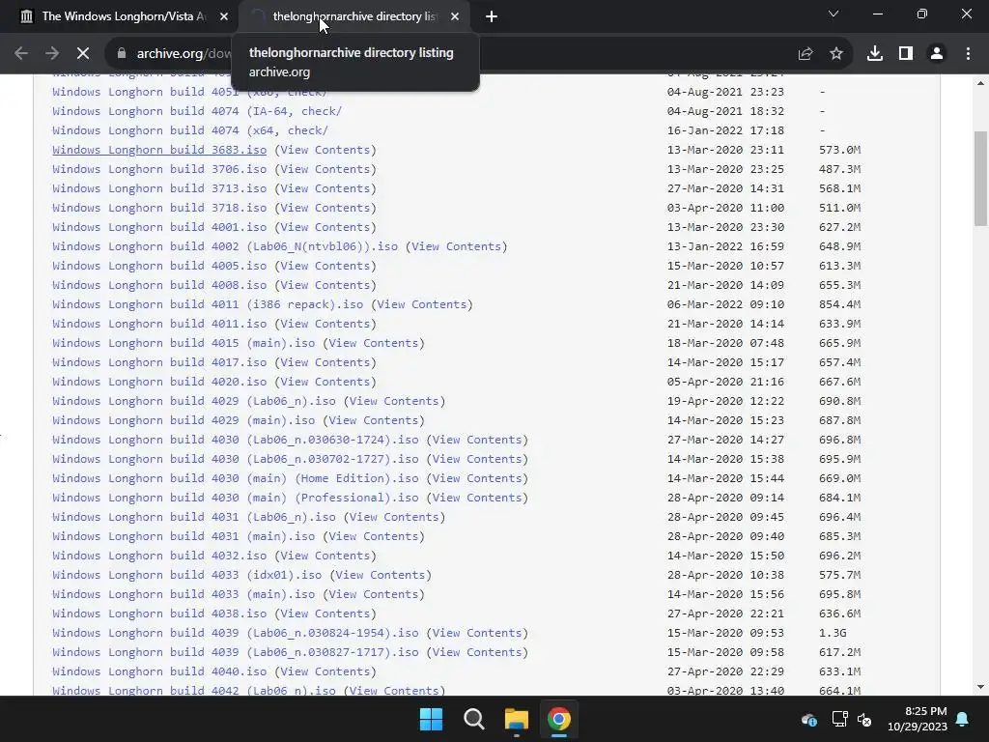989x742 pixels.
Task: Open File Explorer from taskbar
Action: 516,719
